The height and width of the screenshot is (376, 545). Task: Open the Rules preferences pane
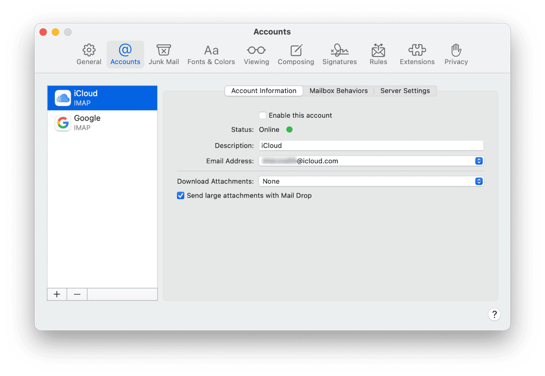(x=378, y=55)
